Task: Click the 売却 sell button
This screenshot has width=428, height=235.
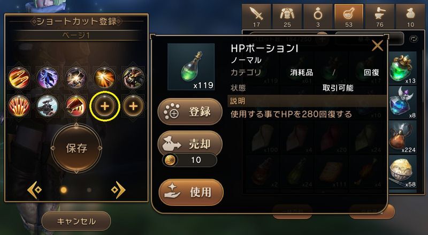Action: 190,144
